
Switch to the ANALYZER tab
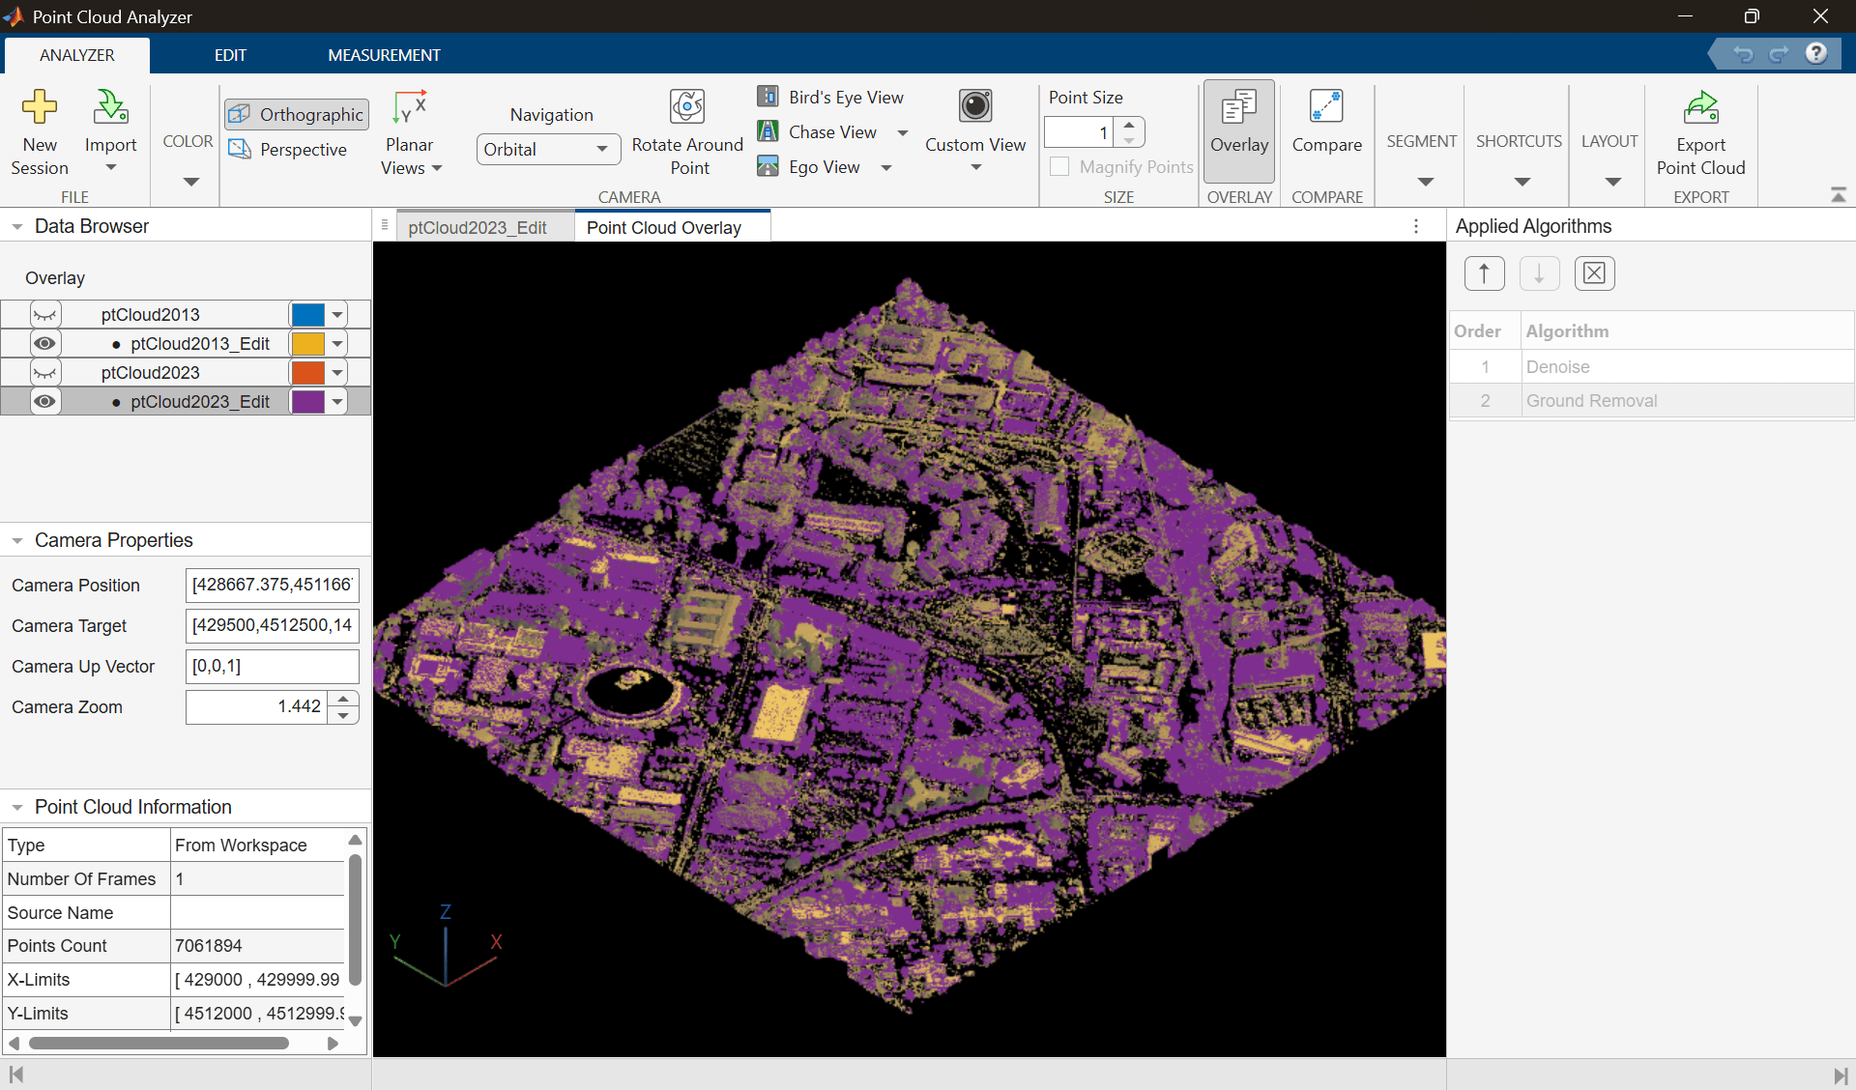(x=76, y=55)
